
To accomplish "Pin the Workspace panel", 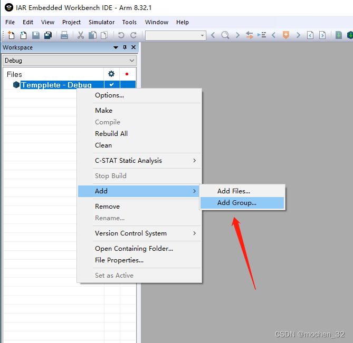I will pyautogui.click(x=125, y=47).
